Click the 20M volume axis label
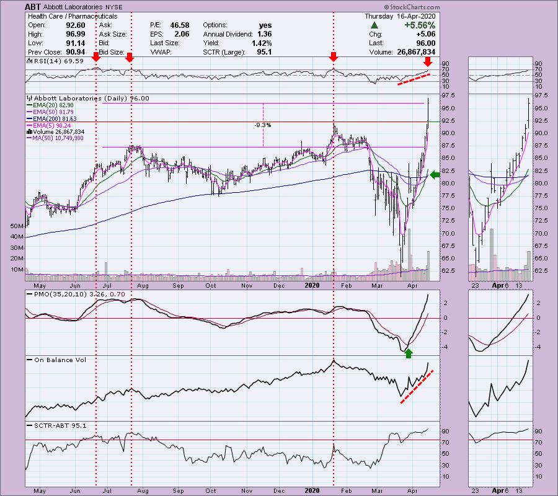 [17, 259]
